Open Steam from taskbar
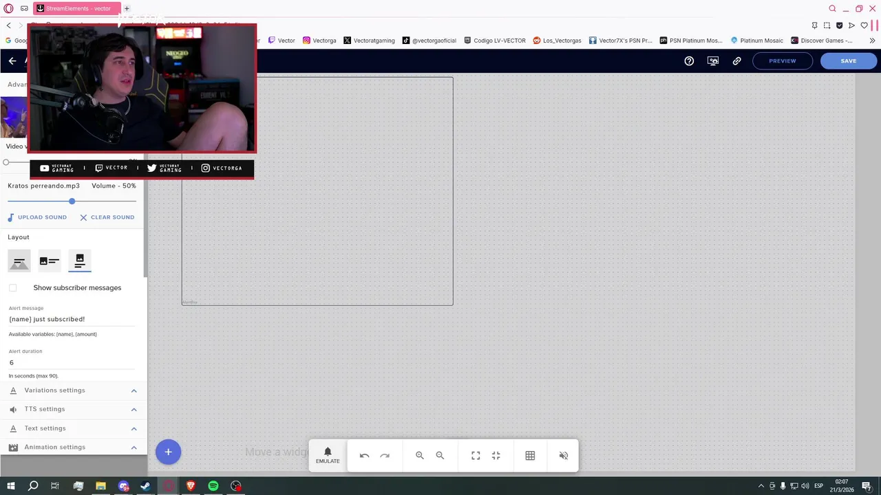 pos(145,486)
